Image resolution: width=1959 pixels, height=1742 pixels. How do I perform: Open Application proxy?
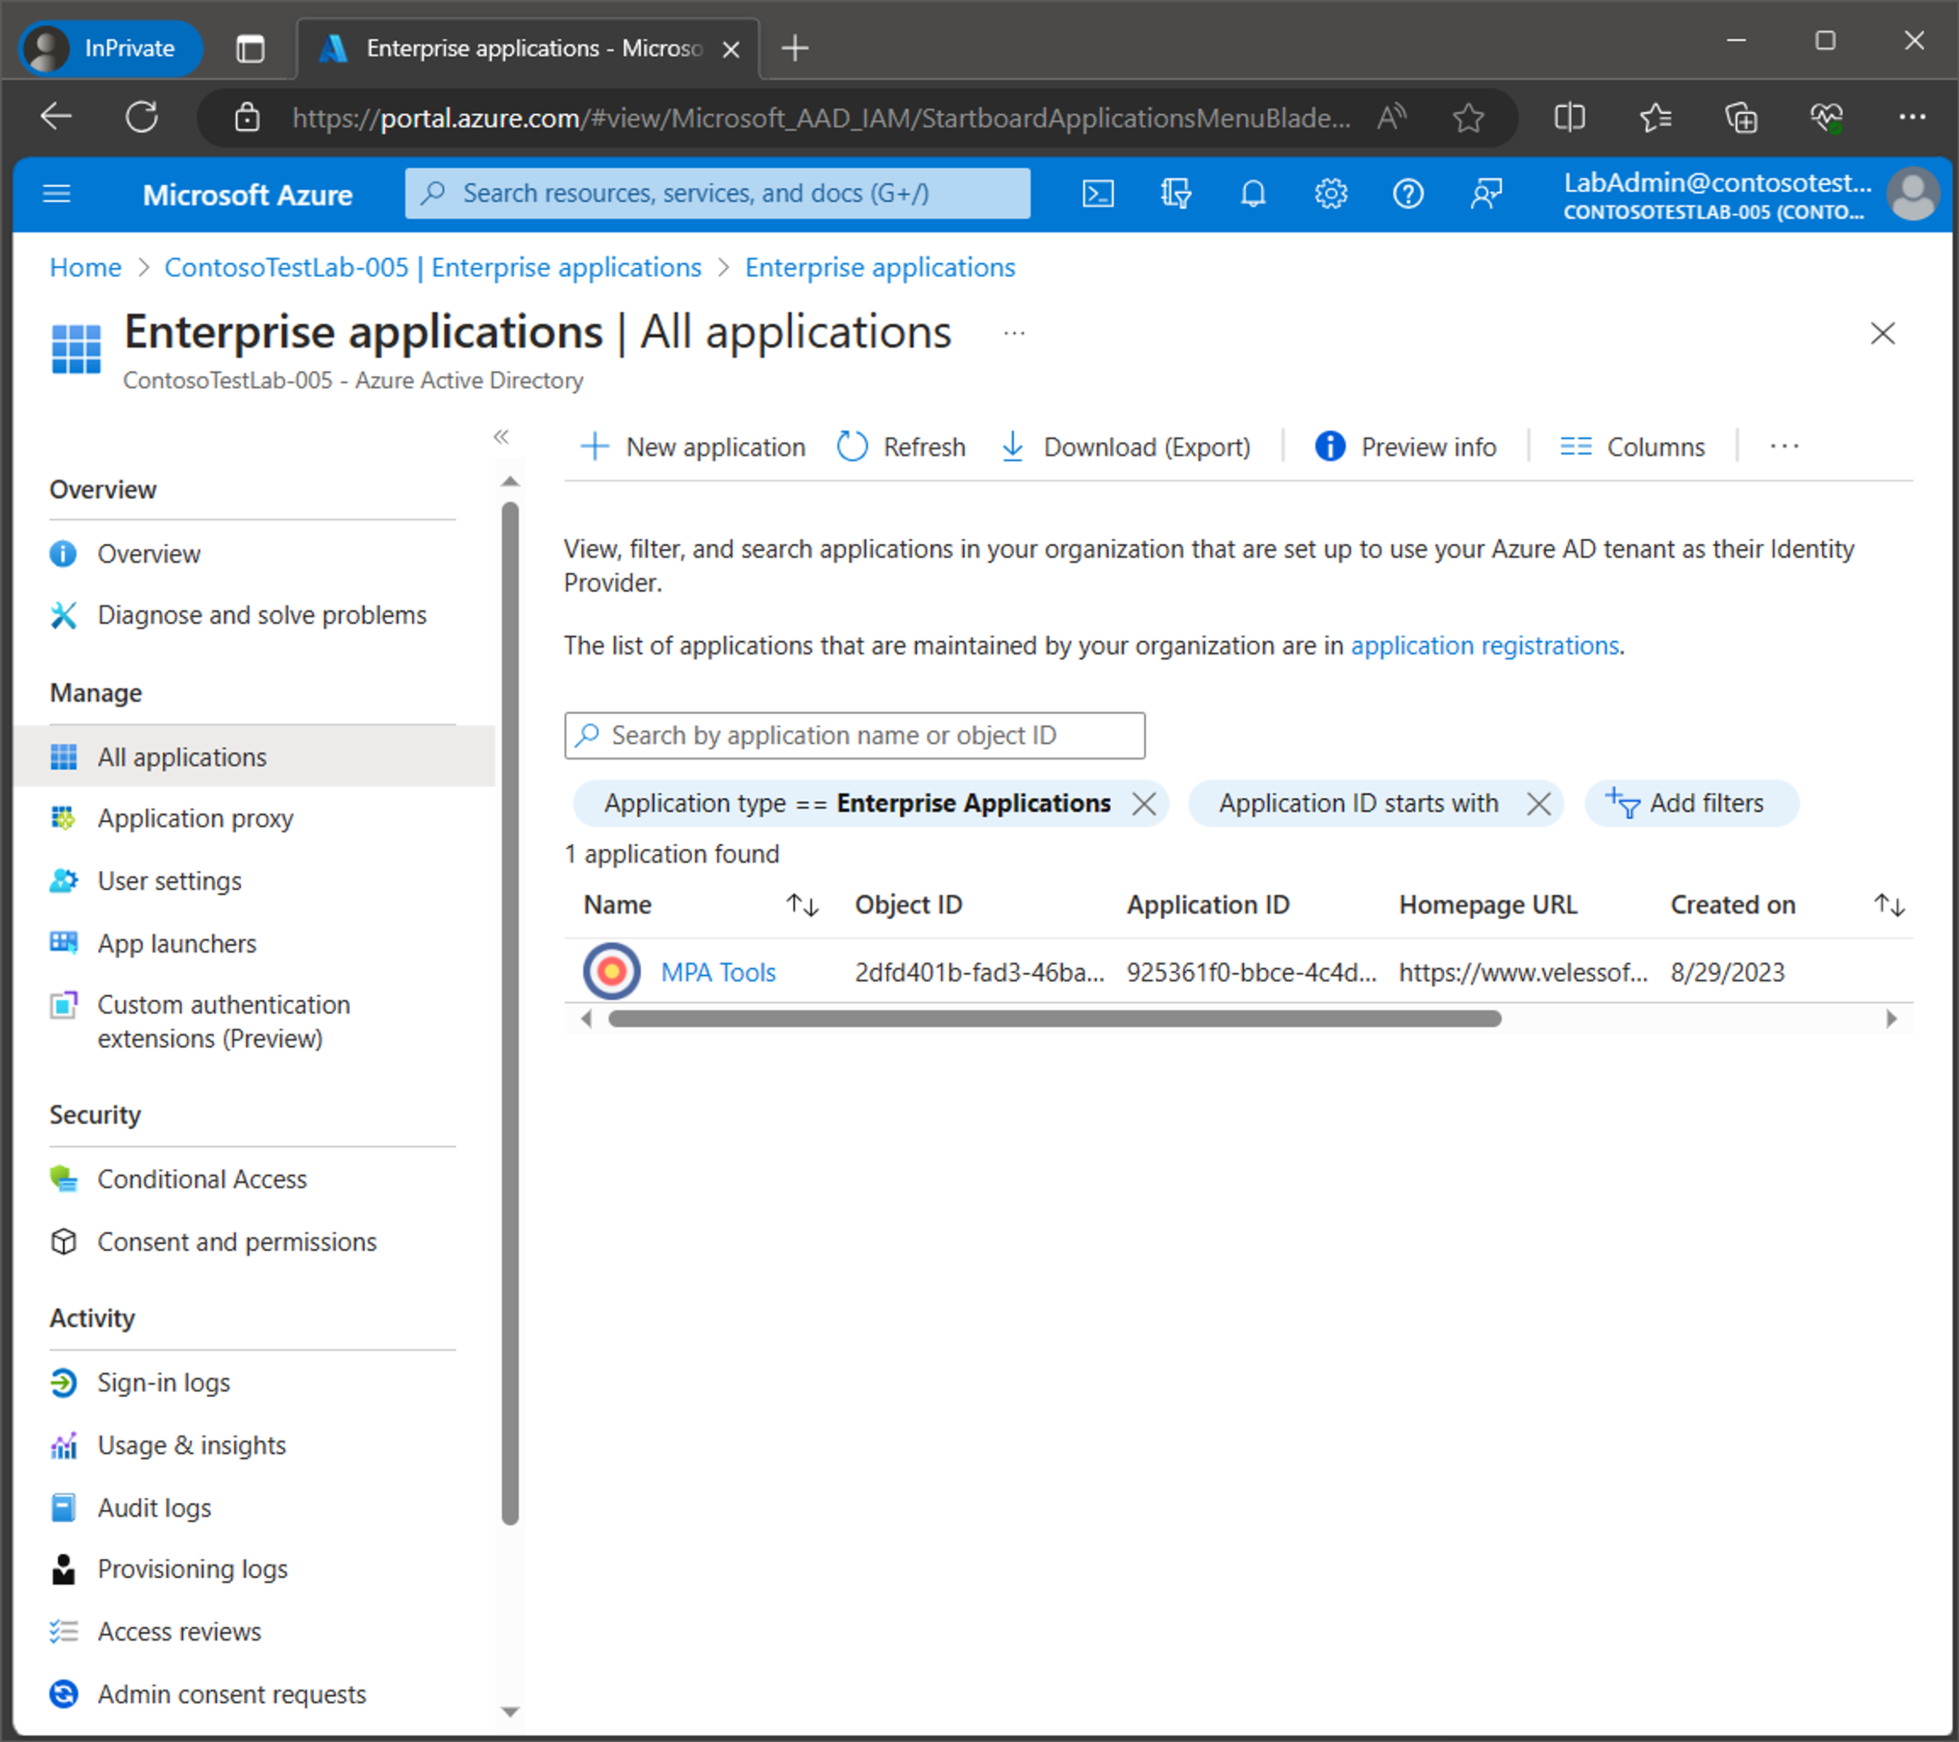tap(195, 819)
